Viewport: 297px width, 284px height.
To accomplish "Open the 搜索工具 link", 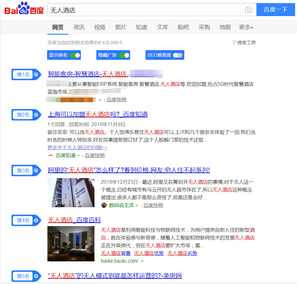I will click(x=246, y=43).
